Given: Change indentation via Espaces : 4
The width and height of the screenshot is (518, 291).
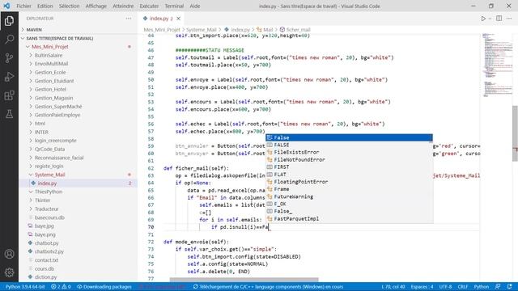Looking at the screenshot, I should click(422, 287).
